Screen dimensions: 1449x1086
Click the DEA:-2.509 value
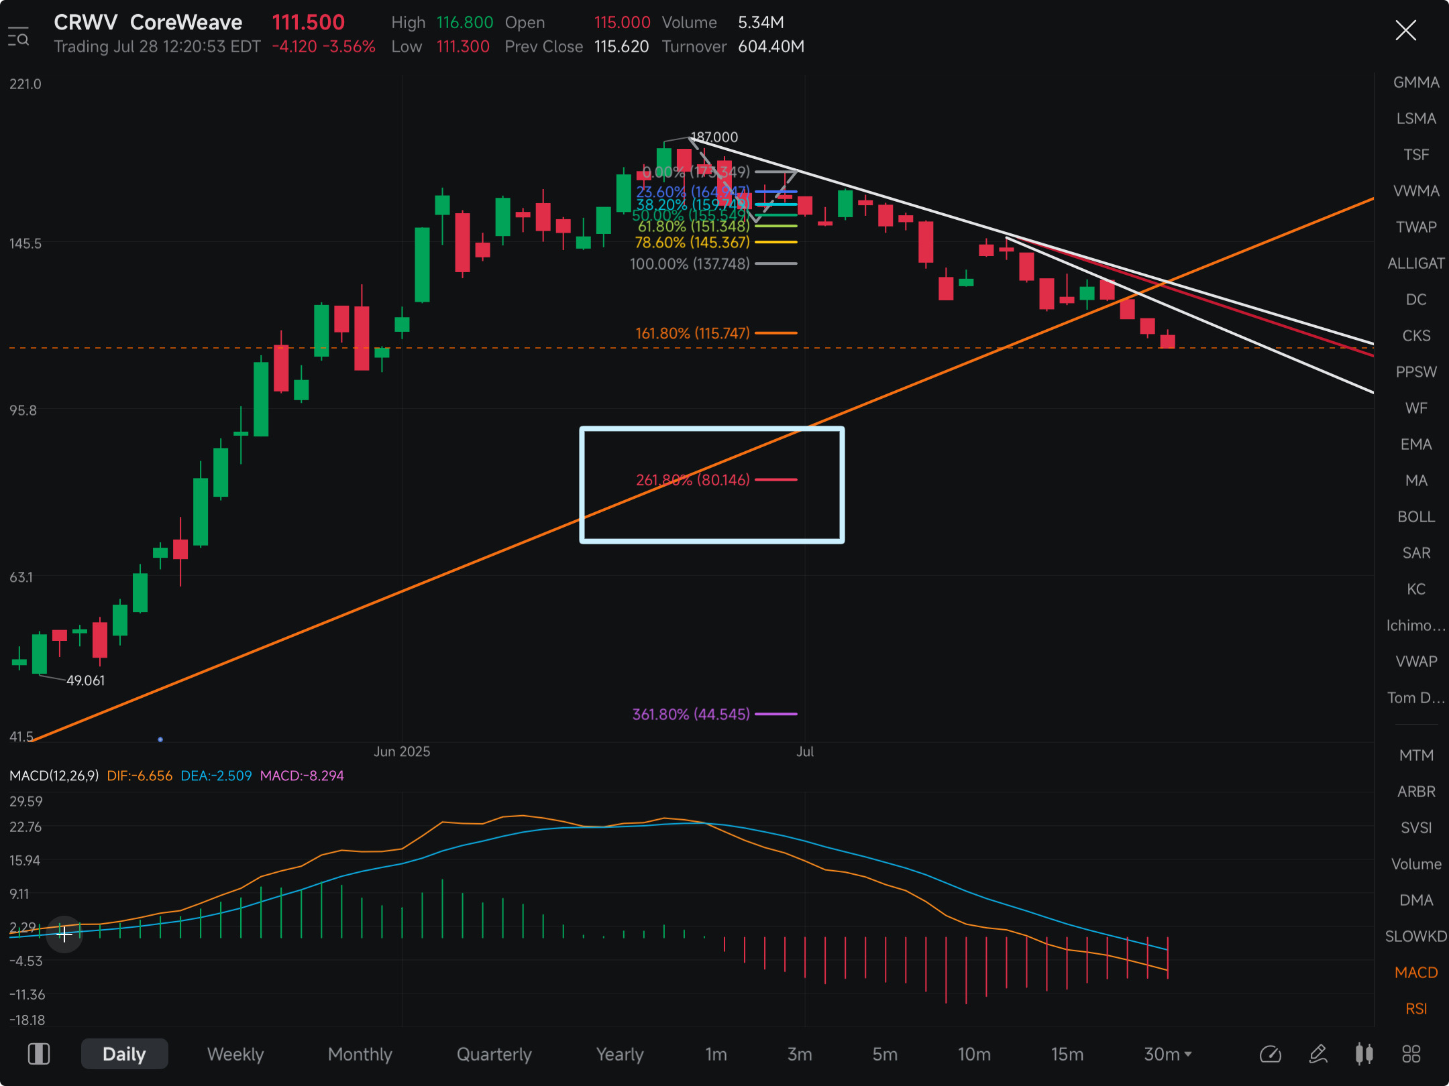(x=216, y=776)
